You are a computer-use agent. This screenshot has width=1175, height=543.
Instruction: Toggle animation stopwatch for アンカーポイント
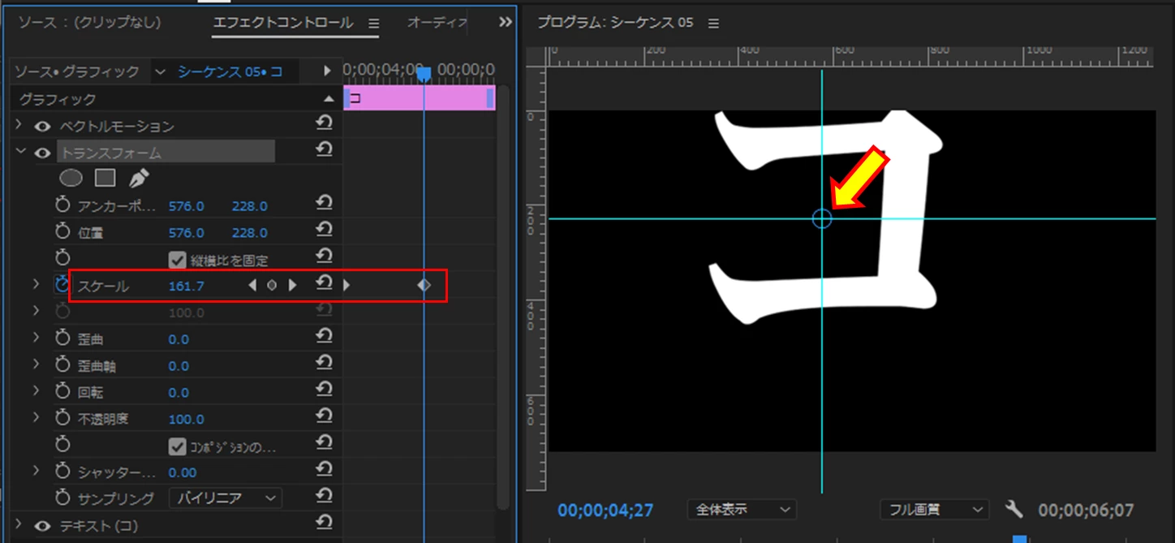(63, 205)
